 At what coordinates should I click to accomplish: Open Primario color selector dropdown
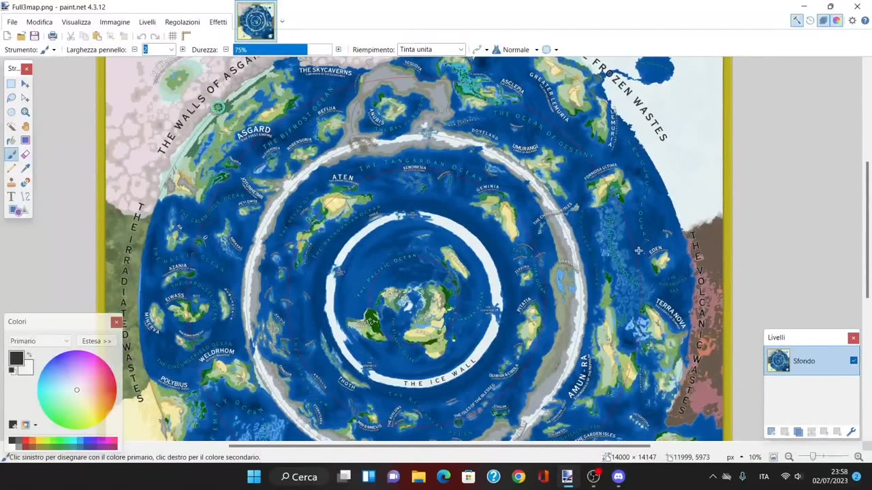click(x=40, y=341)
